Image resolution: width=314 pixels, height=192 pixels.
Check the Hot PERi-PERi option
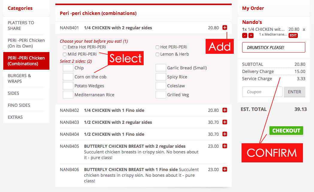coord(157,47)
